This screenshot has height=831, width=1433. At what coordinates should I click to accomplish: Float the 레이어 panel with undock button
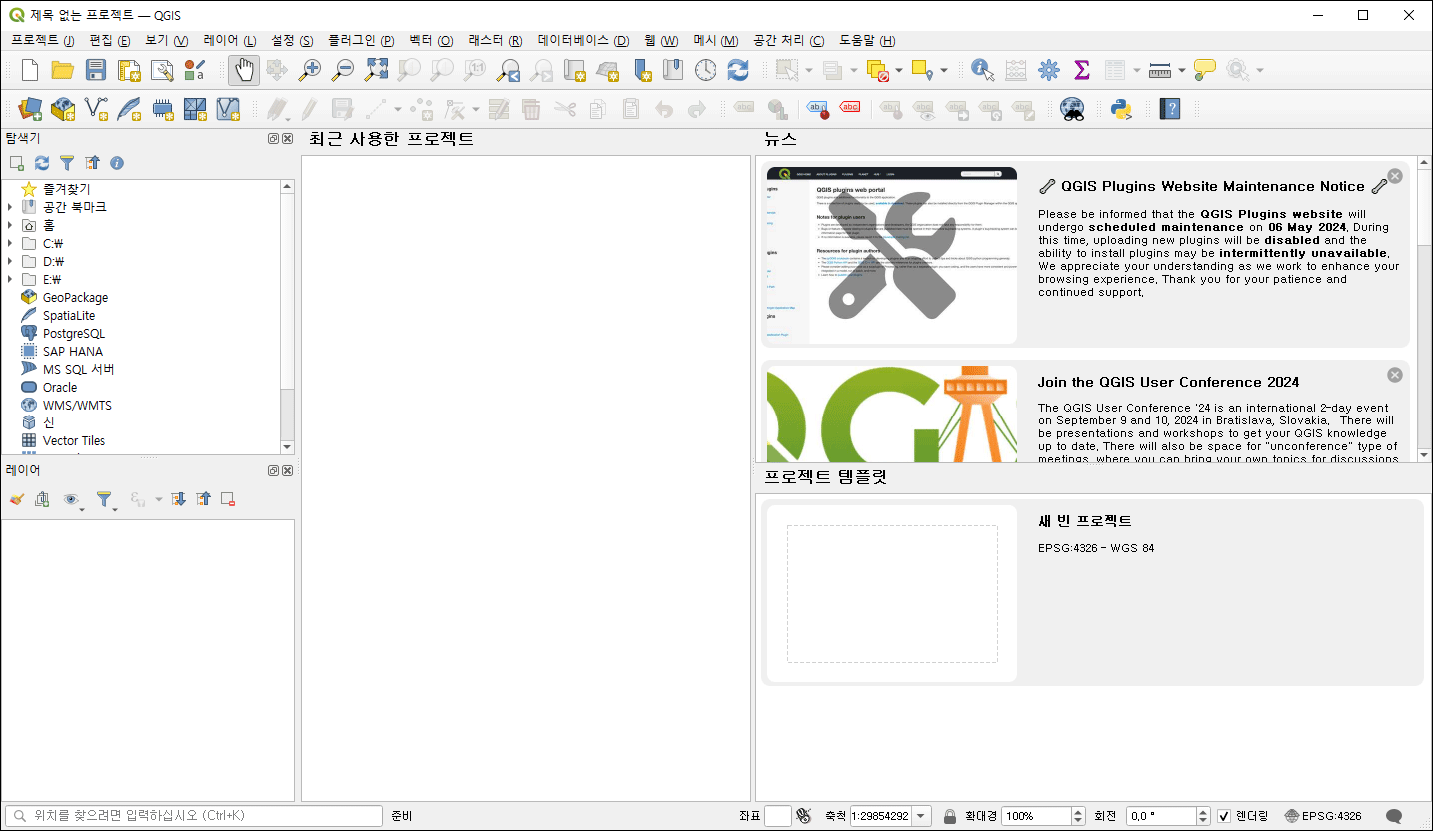pyautogui.click(x=274, y=470)
